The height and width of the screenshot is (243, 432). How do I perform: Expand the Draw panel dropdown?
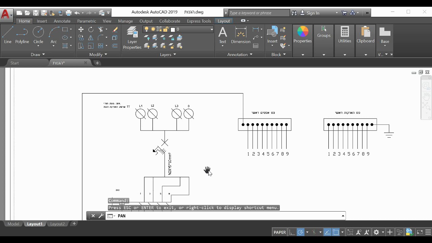click(x=38, y=54)
